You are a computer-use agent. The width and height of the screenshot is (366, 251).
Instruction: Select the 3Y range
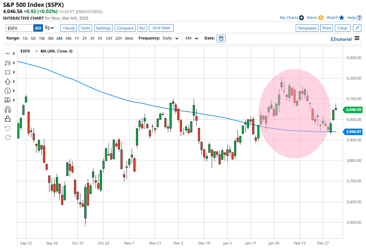click(x=92, y=38)
